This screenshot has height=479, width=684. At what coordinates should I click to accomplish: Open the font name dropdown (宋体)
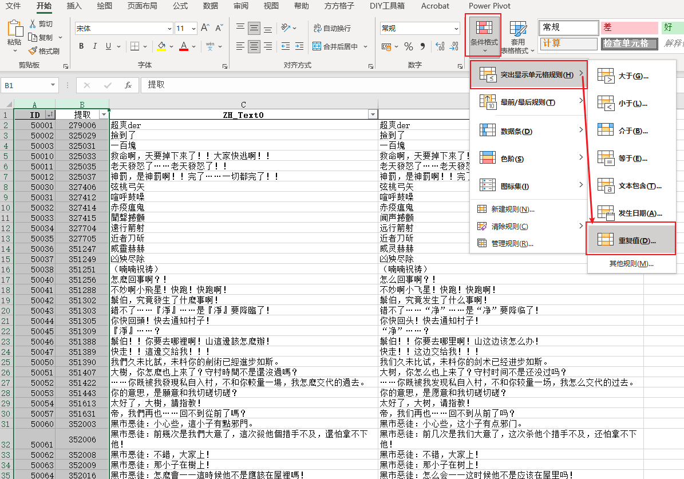click(169, 29)
